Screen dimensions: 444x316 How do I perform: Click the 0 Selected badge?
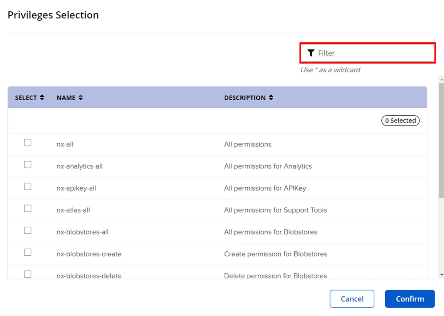400,121
